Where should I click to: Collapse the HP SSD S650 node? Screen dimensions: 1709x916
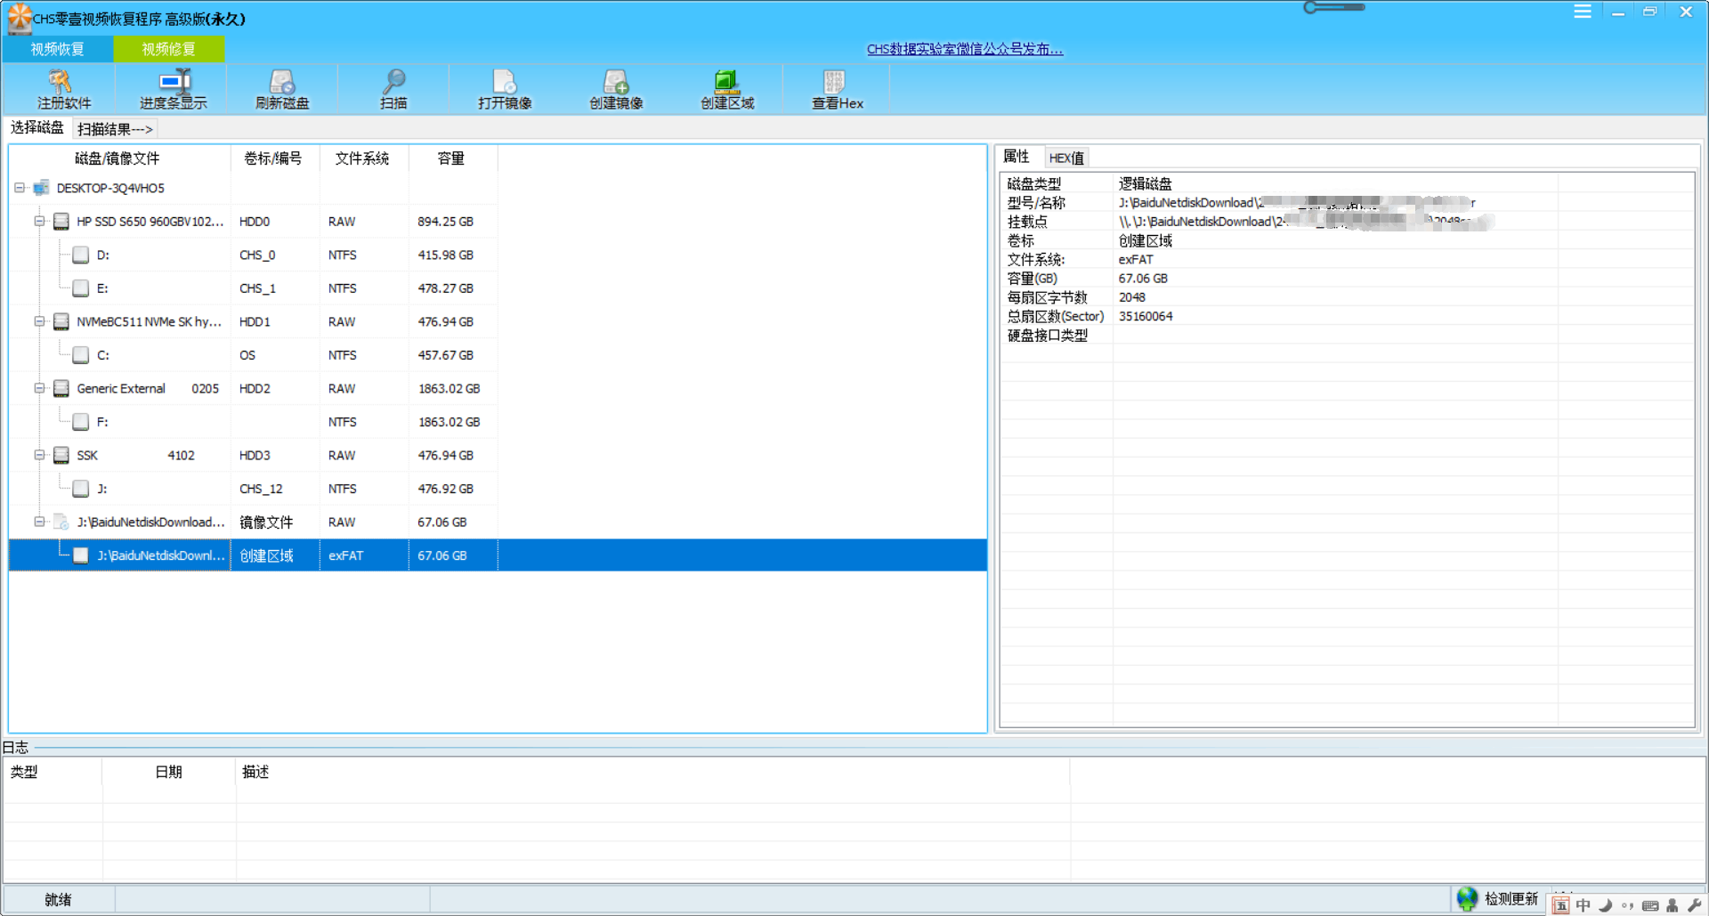click(39, 221)
